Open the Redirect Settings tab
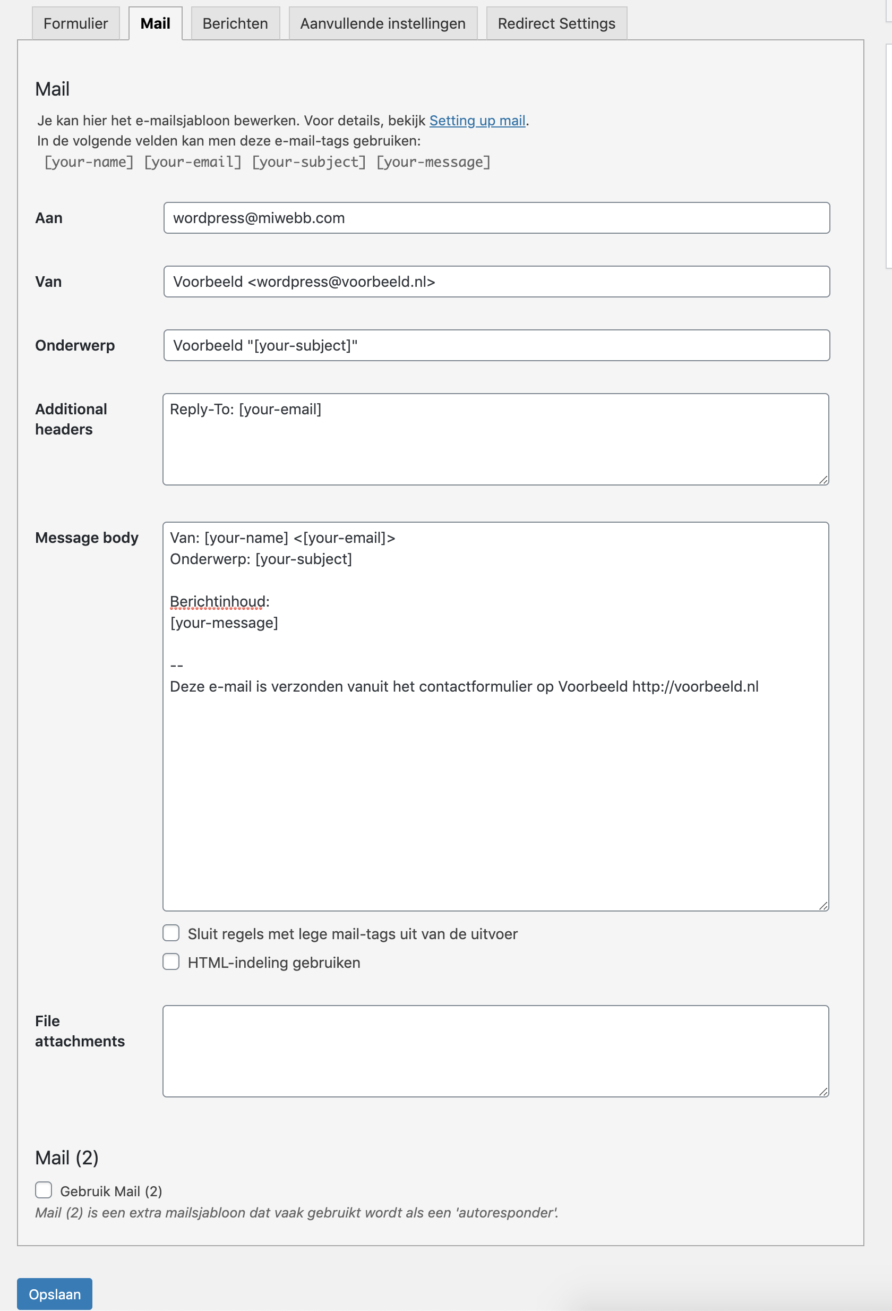Screen dimensions: 892x1311 [x=556, y=24]
